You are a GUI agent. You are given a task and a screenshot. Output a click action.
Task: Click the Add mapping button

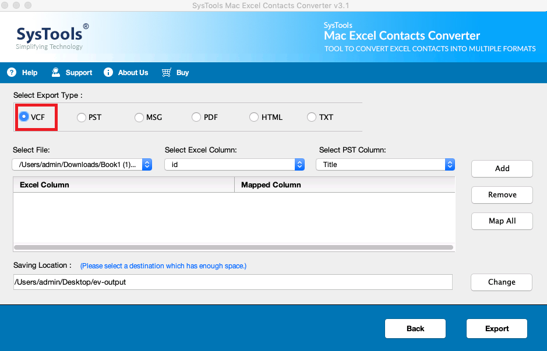[502, 169]
